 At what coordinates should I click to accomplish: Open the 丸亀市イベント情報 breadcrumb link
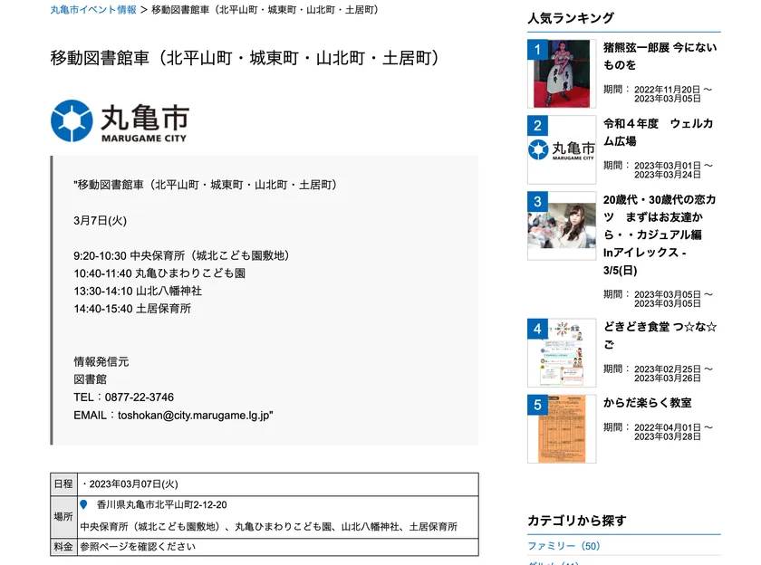[x=93, y=10]
